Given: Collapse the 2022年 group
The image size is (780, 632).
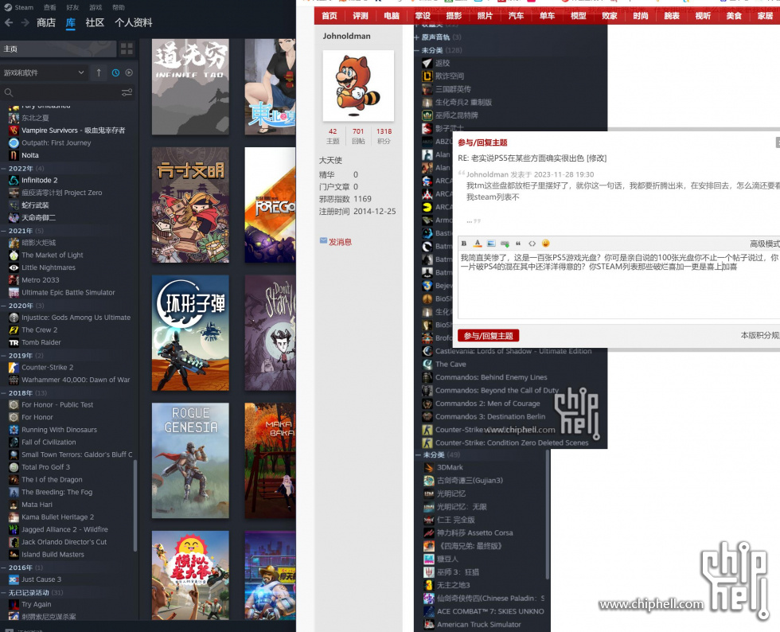Looking at the screenshot, I should pos(4,168).
